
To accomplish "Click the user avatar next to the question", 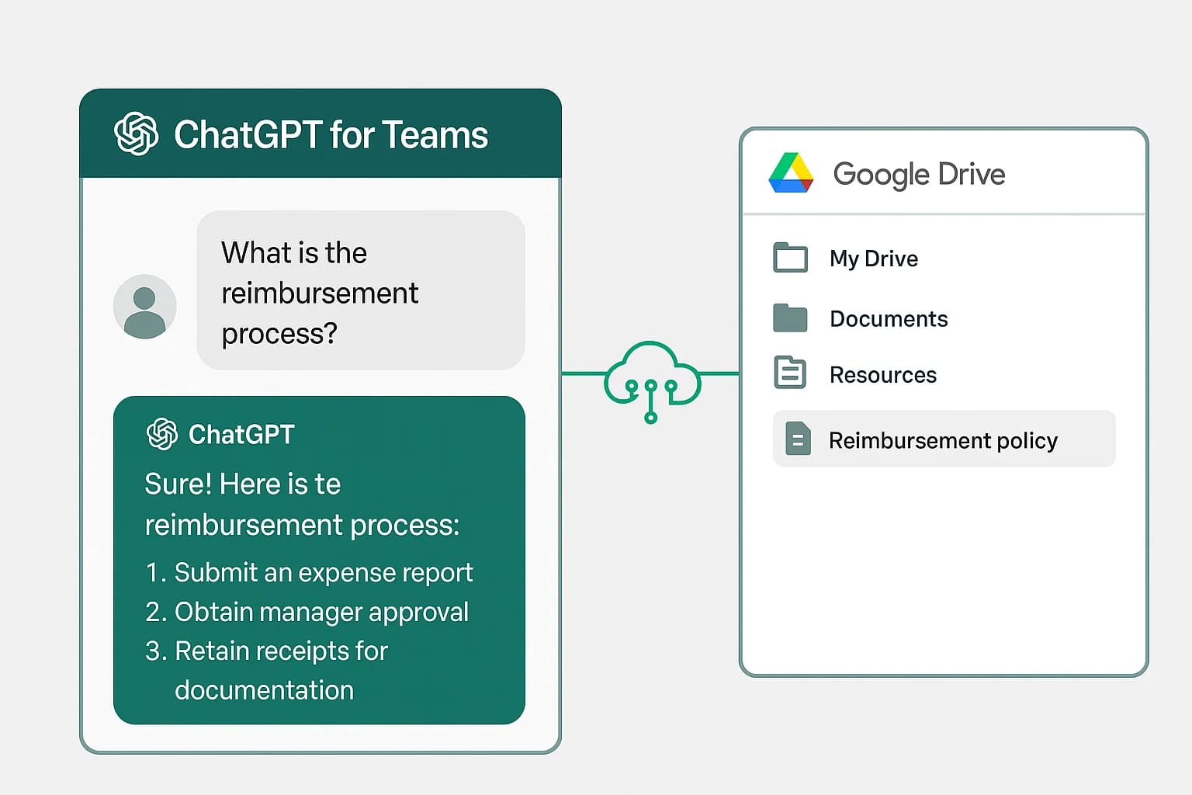I will coord(145,306).
